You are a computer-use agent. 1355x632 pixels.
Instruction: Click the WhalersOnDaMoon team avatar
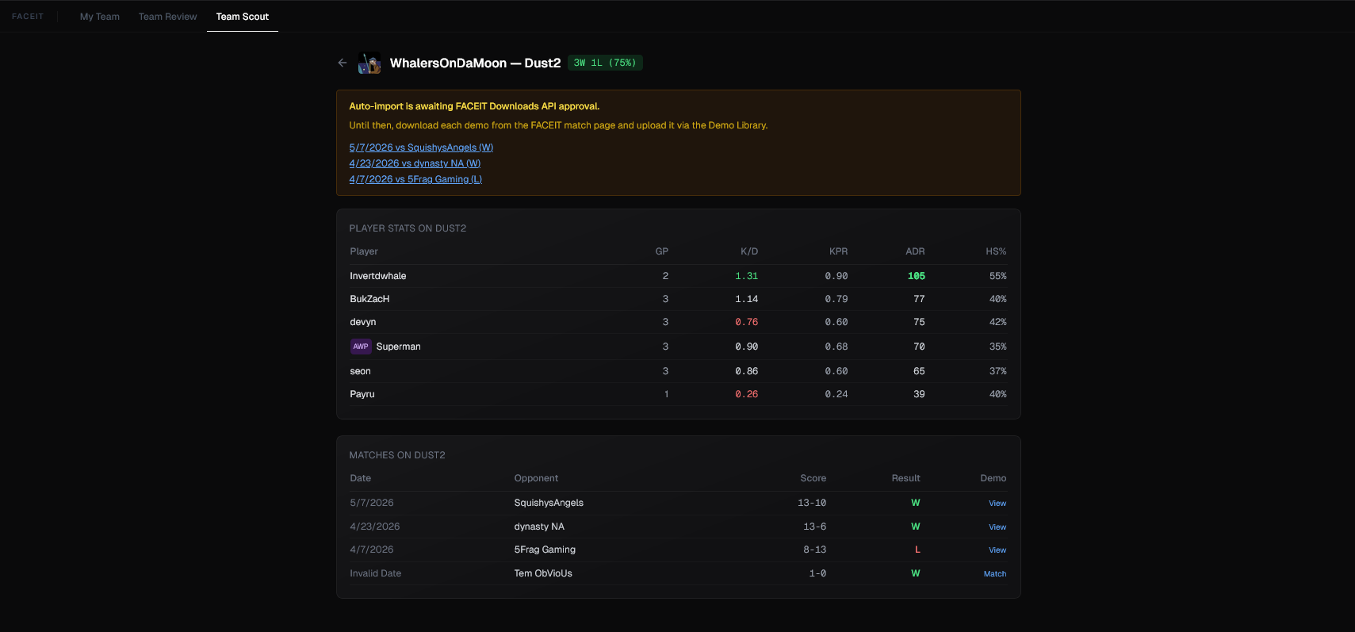(x=369, y=63)
